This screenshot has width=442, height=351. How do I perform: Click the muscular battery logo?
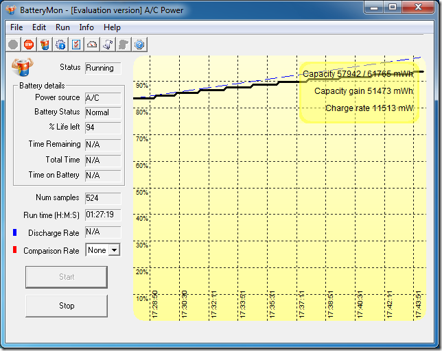22,69
